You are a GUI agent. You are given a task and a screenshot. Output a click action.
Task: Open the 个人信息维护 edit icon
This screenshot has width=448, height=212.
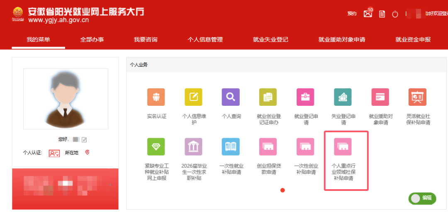[193, 97]
